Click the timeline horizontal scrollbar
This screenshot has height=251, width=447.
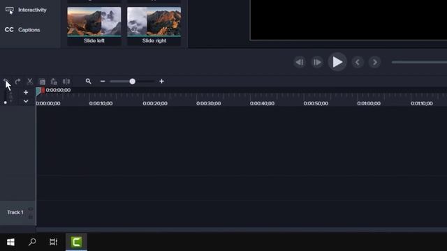[x=241, y=229]
